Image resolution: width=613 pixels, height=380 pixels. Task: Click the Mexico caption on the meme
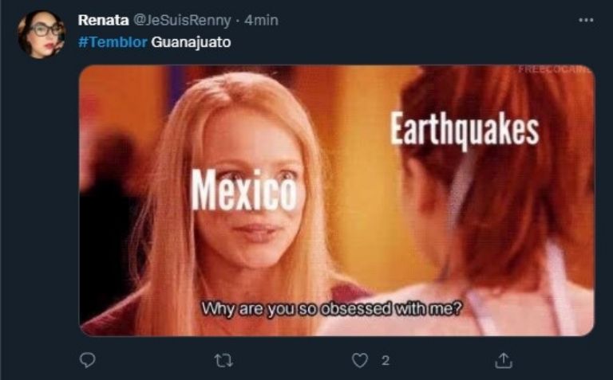[243, 191]
